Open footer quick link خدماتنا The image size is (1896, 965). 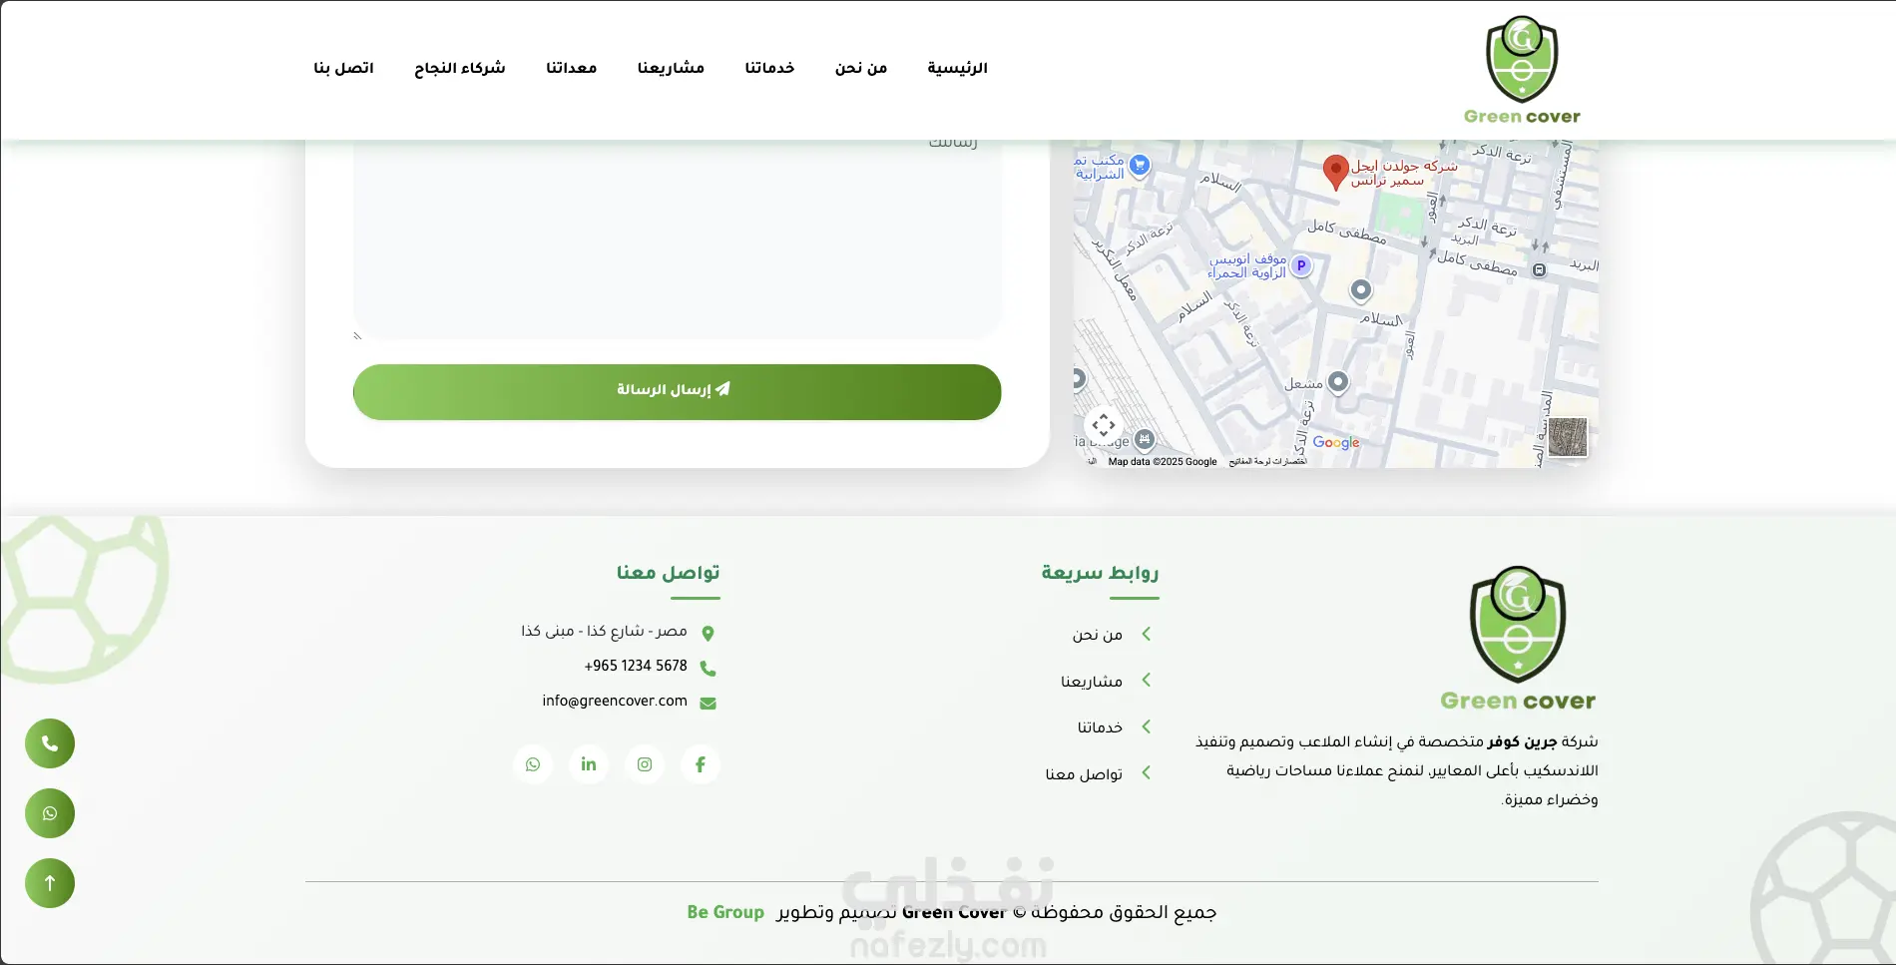(1100, 726)
